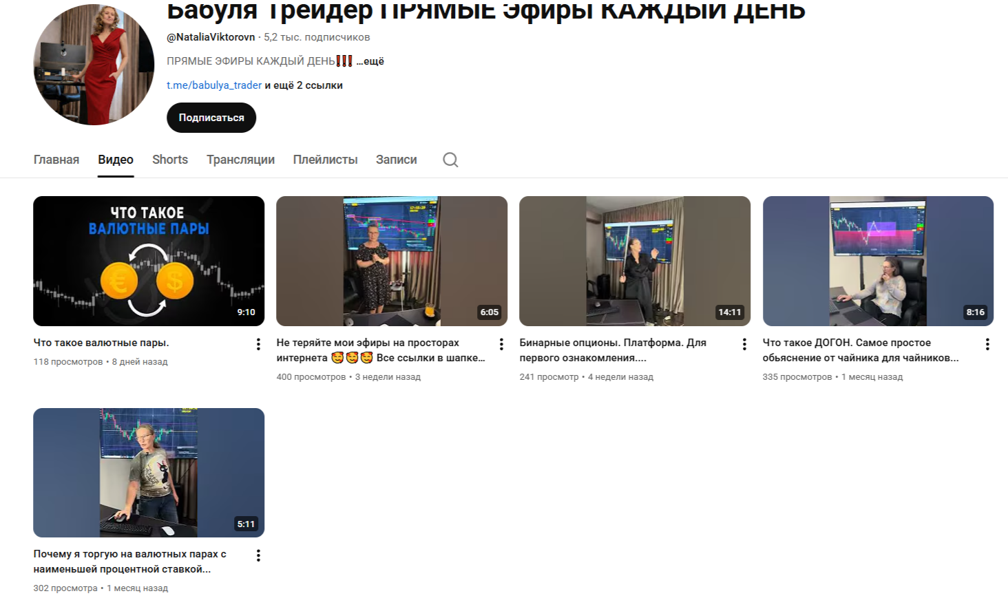The height and width of the screenshot is (598, 1008).
Task: Open three-dot menu for 'Почему я торгую' video
Action: [258, 555]
